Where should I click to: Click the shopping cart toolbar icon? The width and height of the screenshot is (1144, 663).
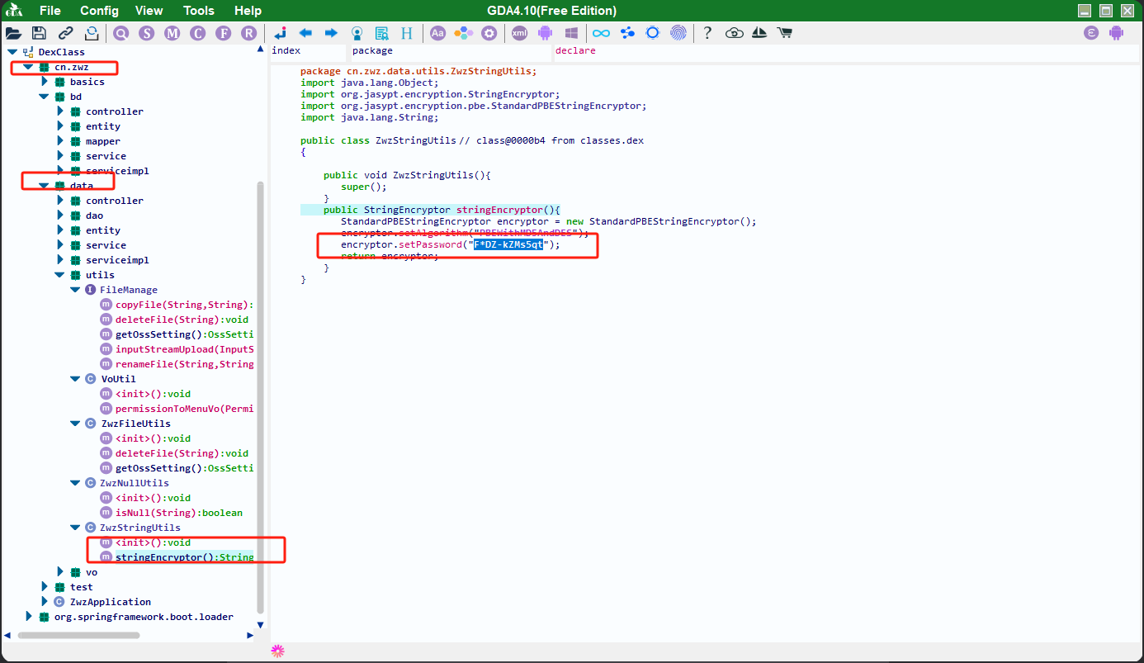pyautogui.click(x=784, y=33)
